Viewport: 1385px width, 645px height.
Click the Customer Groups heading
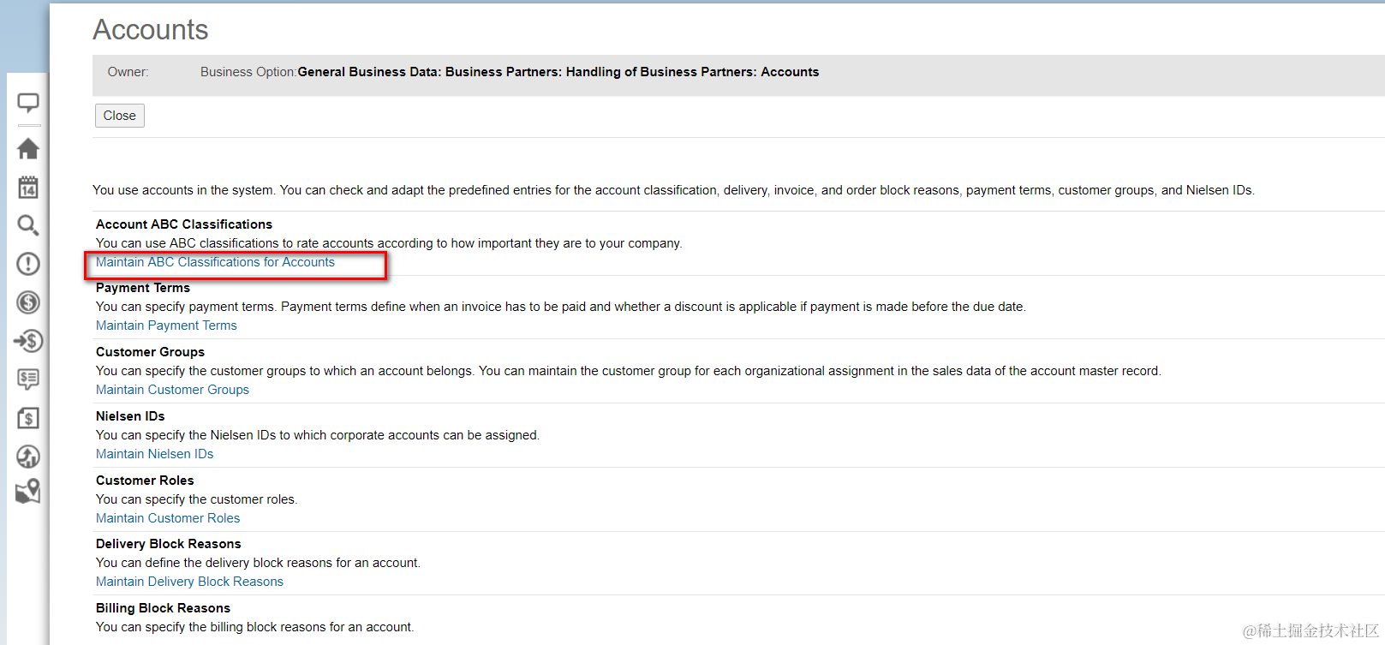tap(150, 352)
